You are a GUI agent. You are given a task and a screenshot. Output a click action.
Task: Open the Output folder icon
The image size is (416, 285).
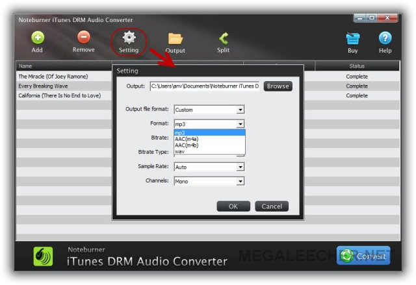(175, 39)
